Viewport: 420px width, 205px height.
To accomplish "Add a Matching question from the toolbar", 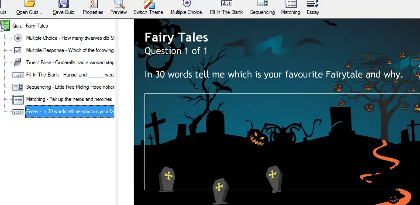I will click(290, 4).
